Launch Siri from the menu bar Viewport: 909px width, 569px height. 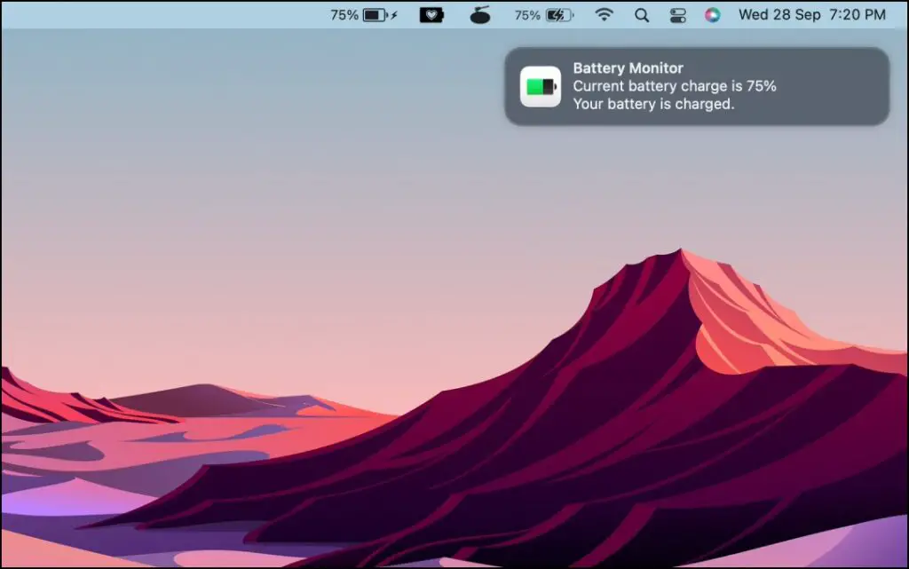[713, 15]
